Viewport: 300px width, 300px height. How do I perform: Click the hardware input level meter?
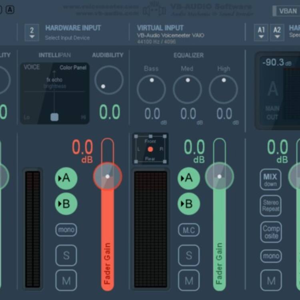click(x=33, y=229)
